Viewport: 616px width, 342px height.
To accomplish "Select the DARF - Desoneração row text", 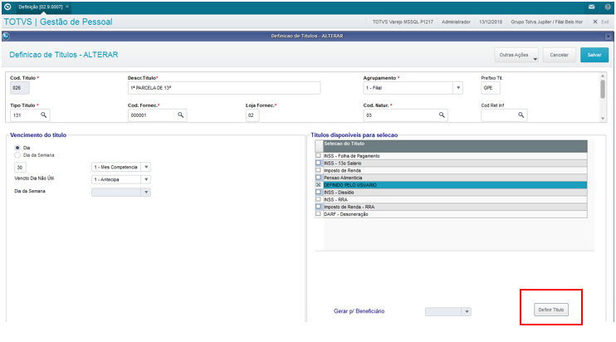I will pos(345,214).
